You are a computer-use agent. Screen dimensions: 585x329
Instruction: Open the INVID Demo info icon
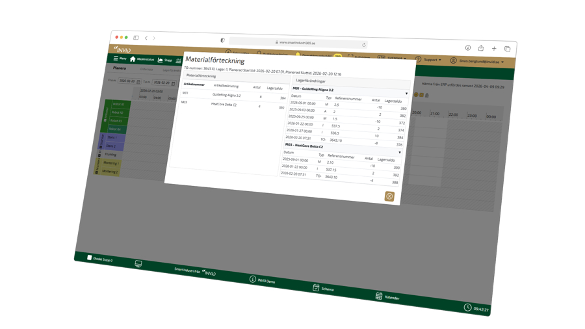click(253, 279)
